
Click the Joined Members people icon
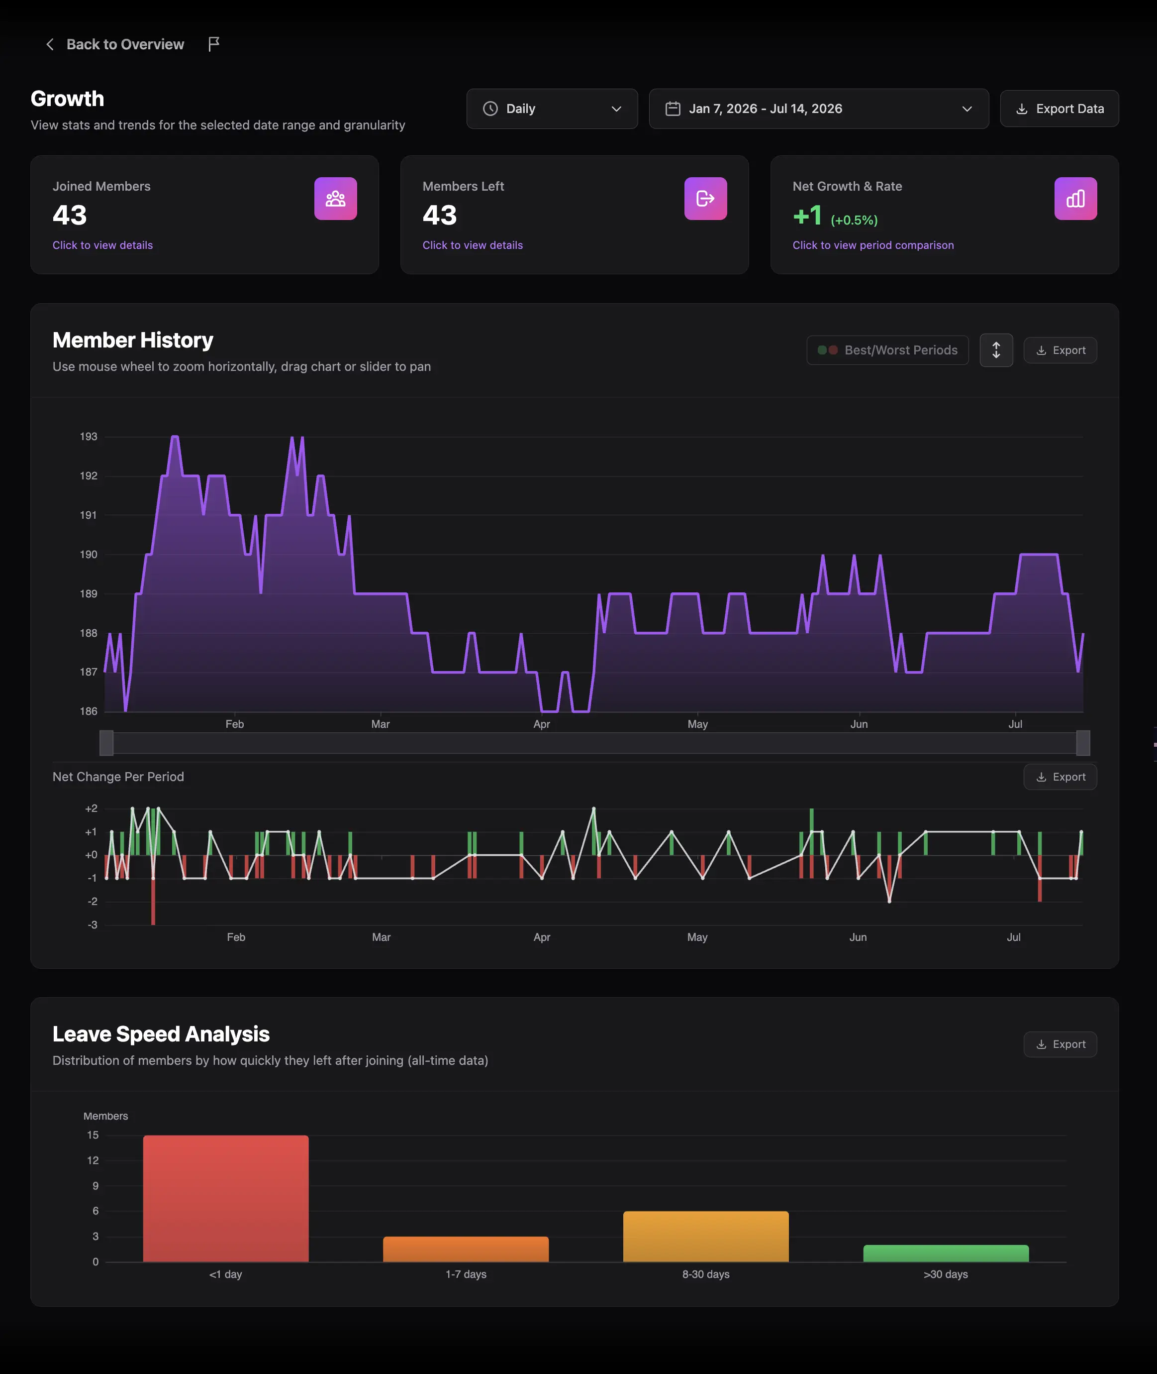(335, 198)
